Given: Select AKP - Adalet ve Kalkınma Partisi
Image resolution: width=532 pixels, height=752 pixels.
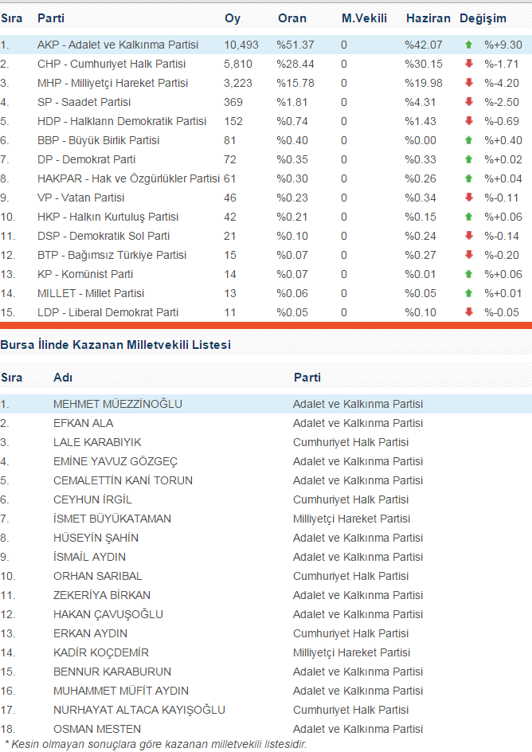Looking at the screenshot, I should point(118,45).
